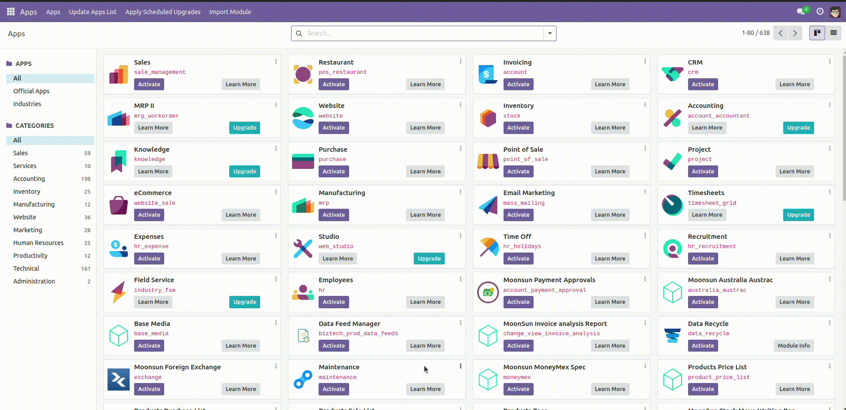
Task: Click the Field Service app icon
Action: tap(119, 292)
